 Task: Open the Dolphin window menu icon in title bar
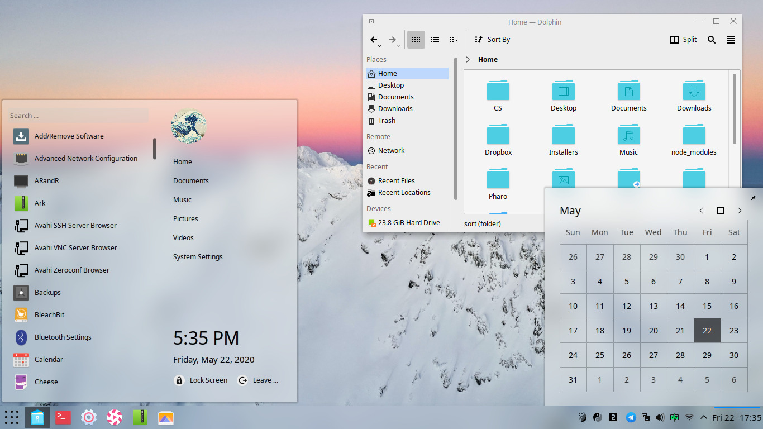[371, 21]
